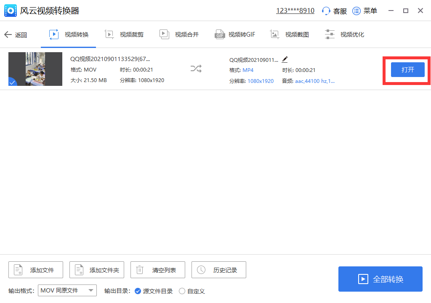
Task: Click the convert direction arrows icon
Action: [x=196, y=68]
